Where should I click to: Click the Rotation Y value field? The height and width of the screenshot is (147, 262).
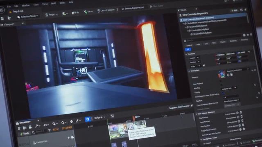click(231, 58)
